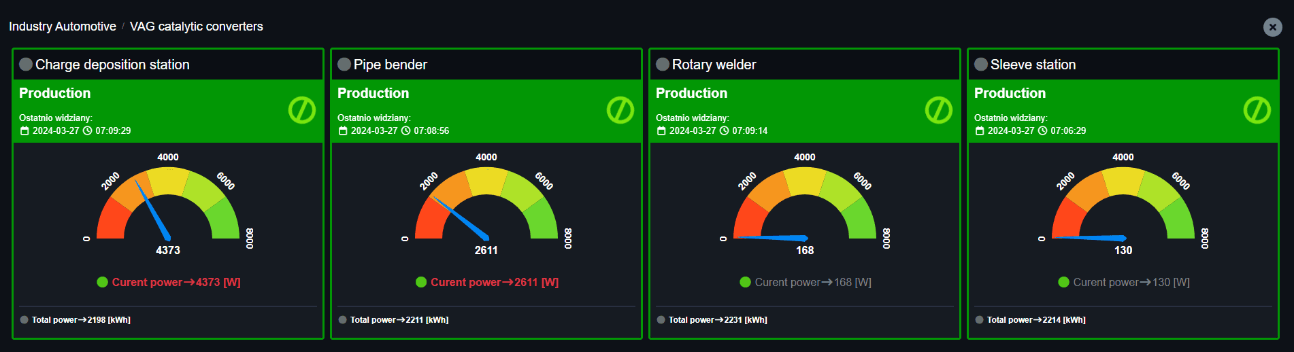The image size is (1294, 352).
Task: Click the gauge value 168 under the dial
Action: pos(805,250)
